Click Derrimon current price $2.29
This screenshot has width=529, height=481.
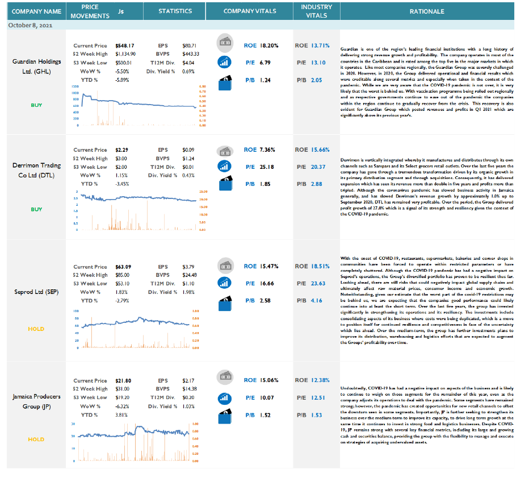121,150
